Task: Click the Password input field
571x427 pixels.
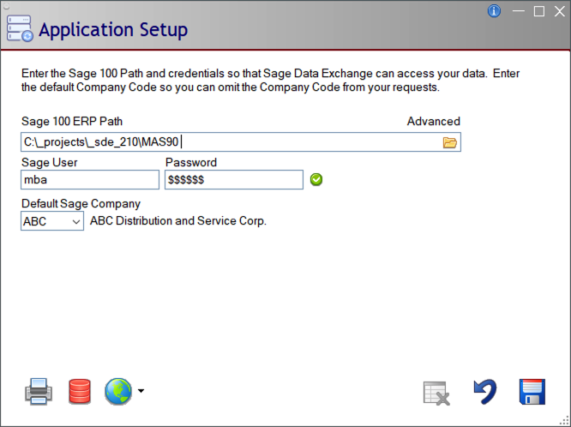Action: 233,179
